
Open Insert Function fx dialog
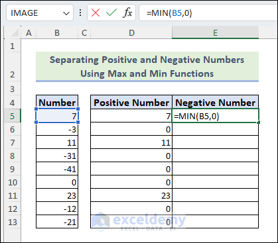(127, 13)
